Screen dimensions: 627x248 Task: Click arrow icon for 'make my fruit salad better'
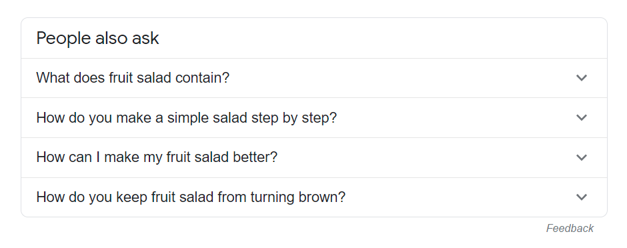[x=582, y=157]
